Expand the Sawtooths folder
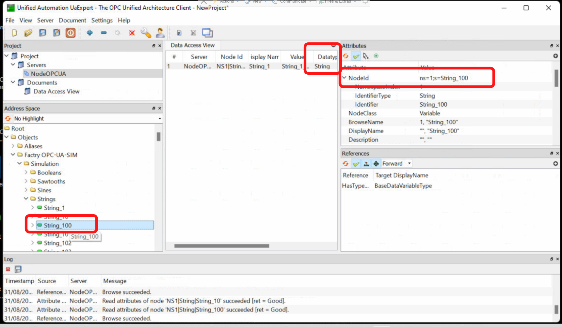 point(26,181)
